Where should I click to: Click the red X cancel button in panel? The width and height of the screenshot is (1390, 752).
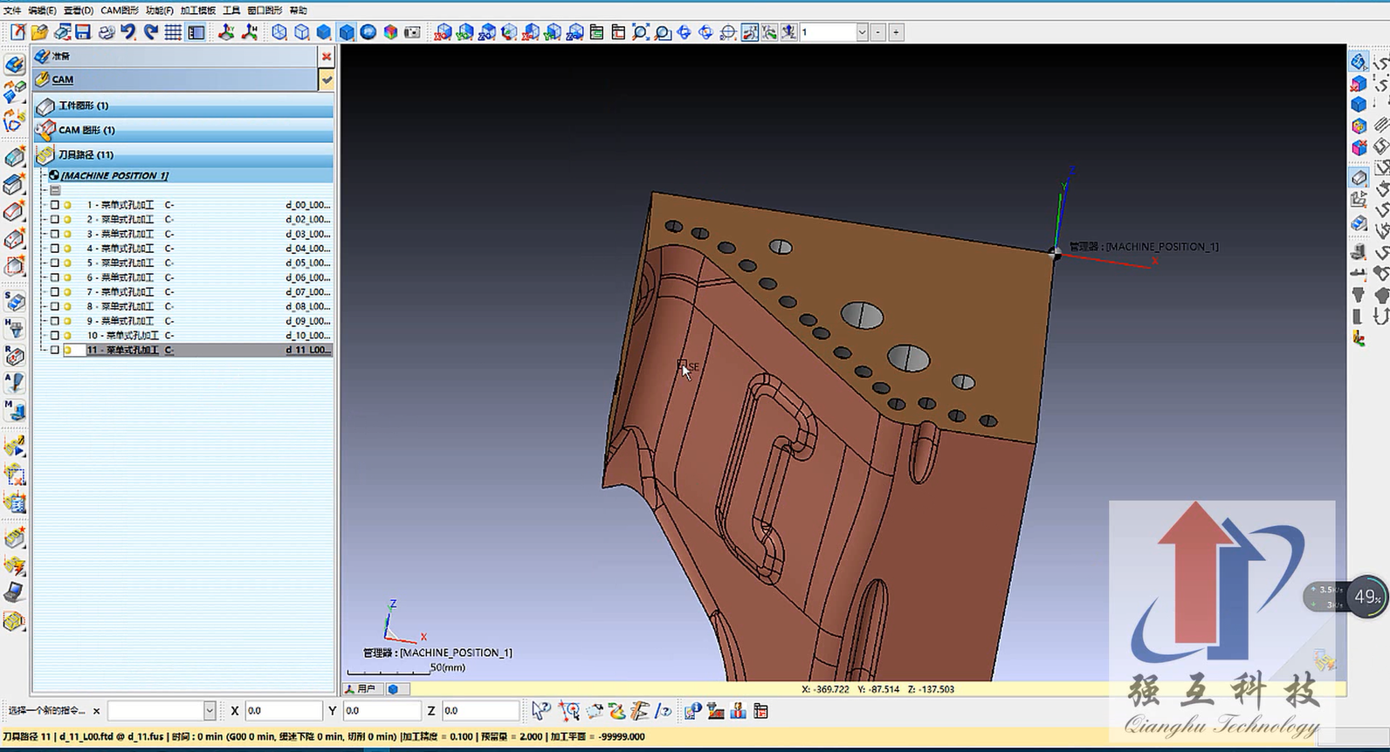click(x=327, y=56)
